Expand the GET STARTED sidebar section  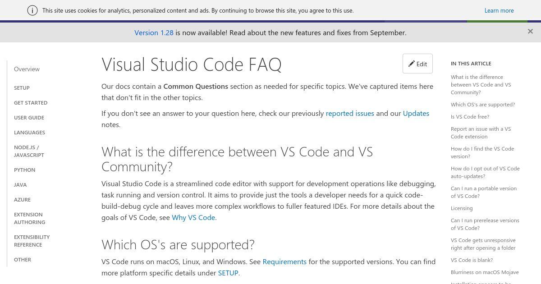pos(31,103)
